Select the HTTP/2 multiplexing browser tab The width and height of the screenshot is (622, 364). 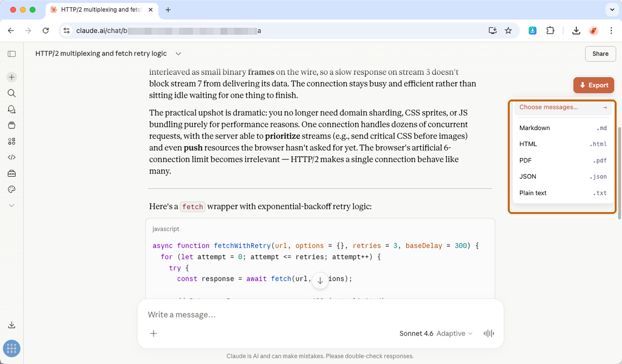(102, 10)
